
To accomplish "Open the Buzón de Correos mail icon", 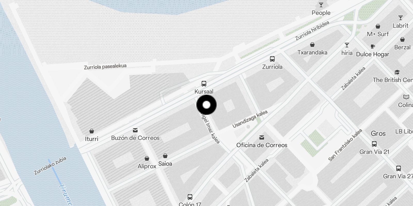I will (135, 130).
